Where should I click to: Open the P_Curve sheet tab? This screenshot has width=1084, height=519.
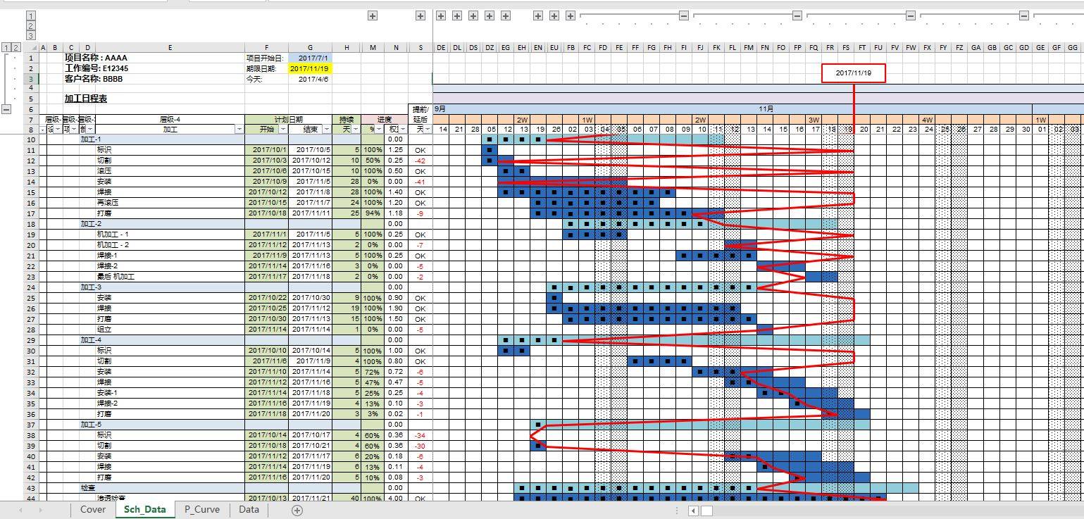coord(202,510)
